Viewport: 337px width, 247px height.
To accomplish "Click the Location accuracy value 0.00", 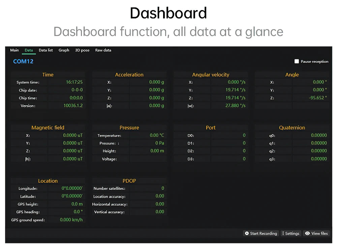I will (x=160, y=196).
